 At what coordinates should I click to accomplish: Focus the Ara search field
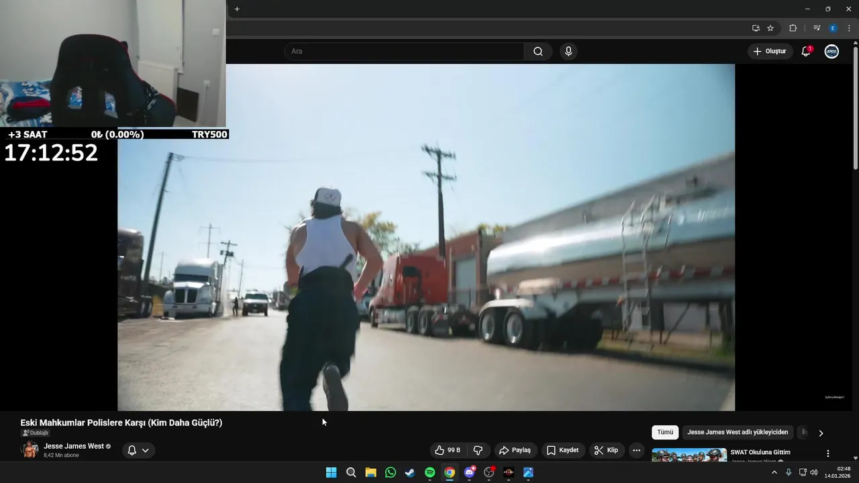pyautogui.click(x=404, y=52)
